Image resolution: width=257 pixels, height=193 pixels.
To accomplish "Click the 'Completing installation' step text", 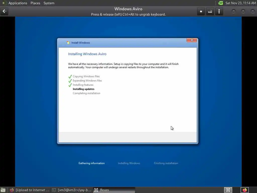I will 87,93.
